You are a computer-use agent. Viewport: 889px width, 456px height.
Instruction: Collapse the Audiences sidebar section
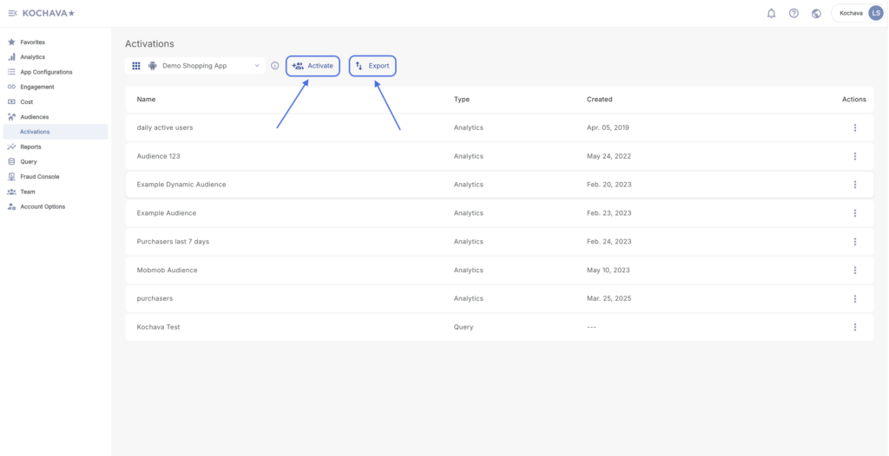34,117
